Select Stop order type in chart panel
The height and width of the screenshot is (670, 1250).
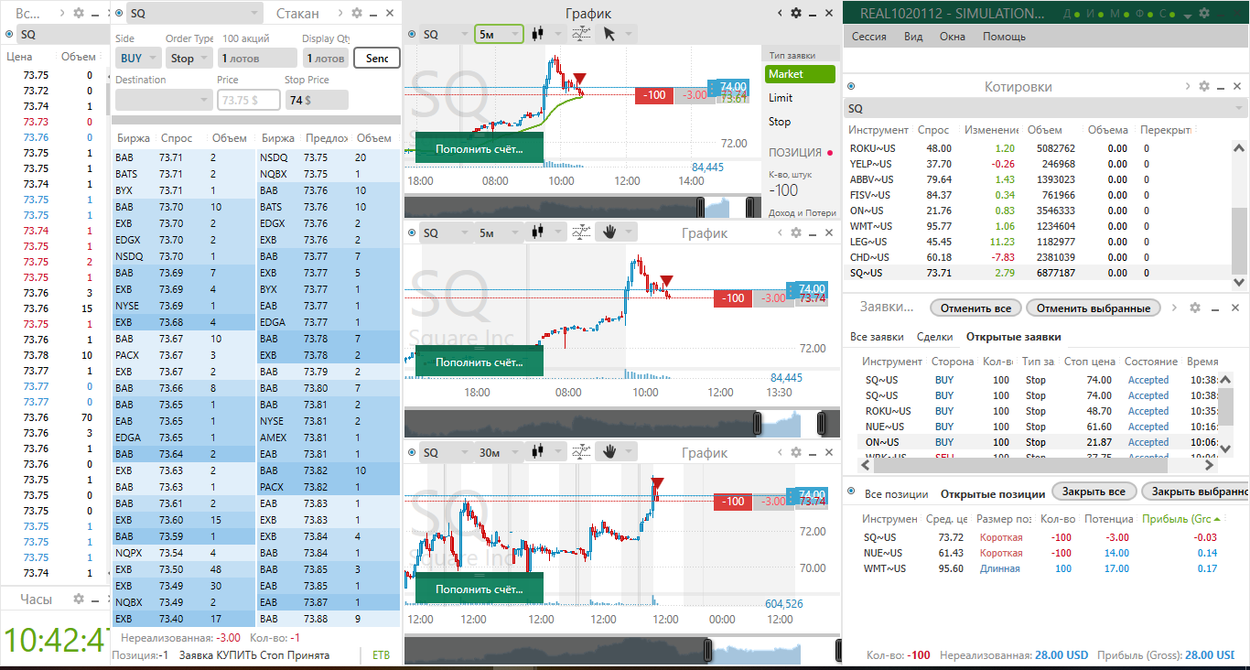780,122
